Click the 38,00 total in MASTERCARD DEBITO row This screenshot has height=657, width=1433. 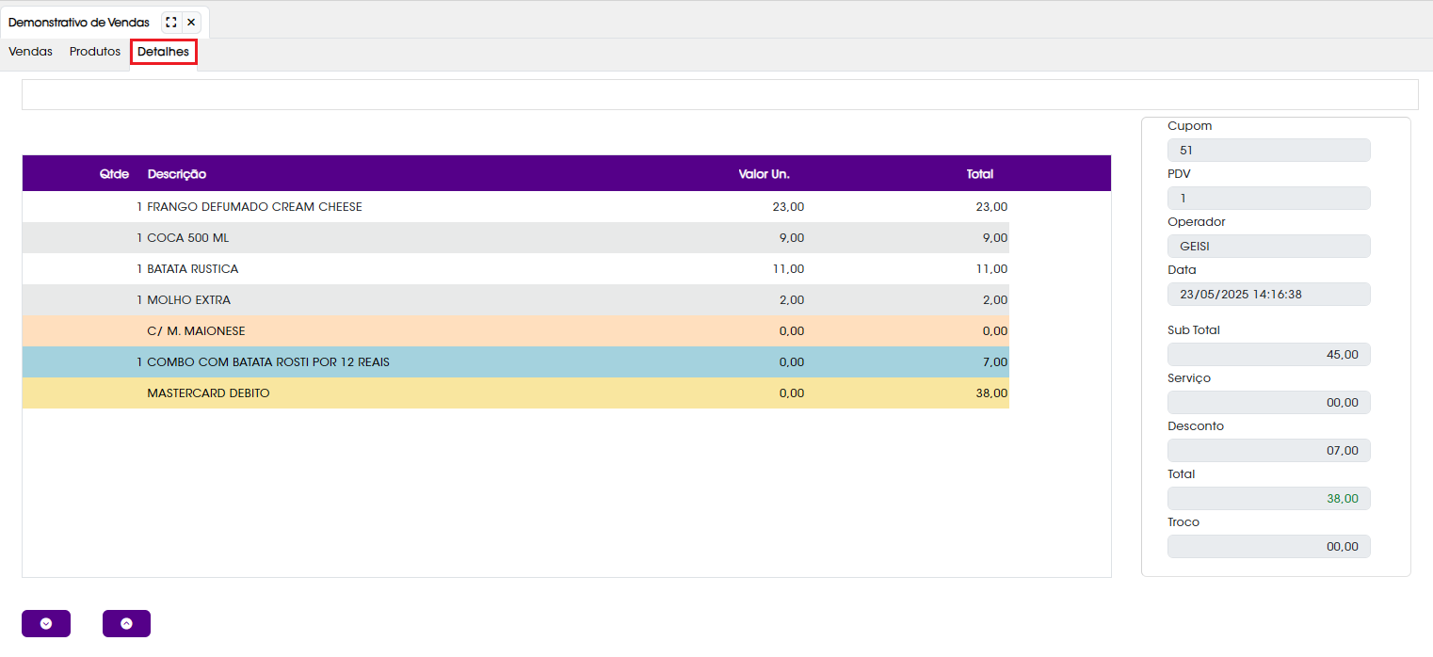tap(991, 393)
